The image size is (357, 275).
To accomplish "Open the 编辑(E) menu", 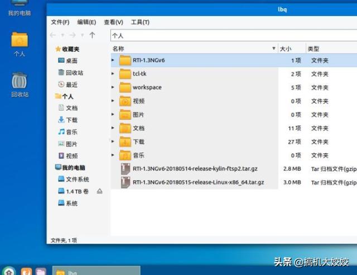I will (x=86, y=22).
